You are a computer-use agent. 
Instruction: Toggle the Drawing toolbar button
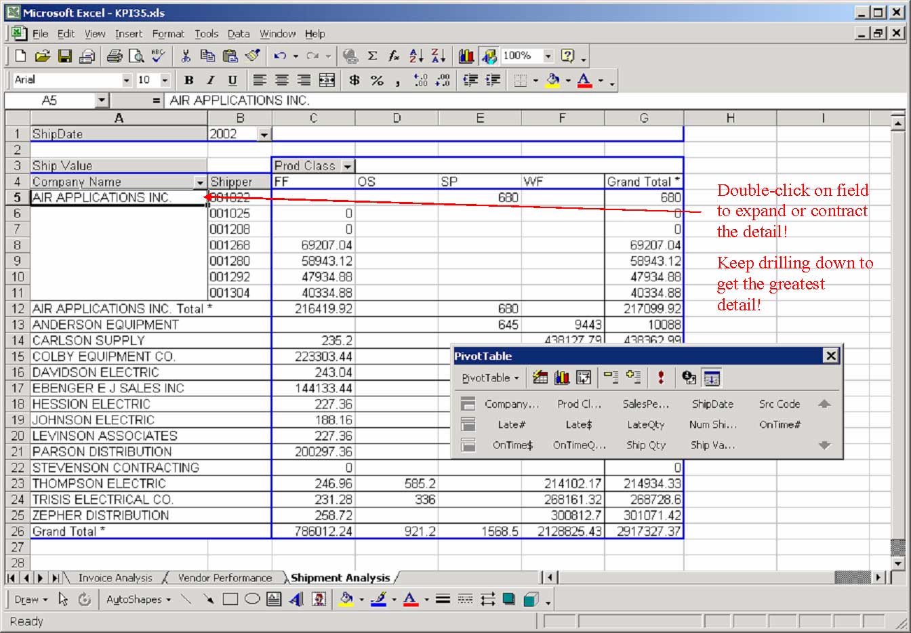pos(489,56)
